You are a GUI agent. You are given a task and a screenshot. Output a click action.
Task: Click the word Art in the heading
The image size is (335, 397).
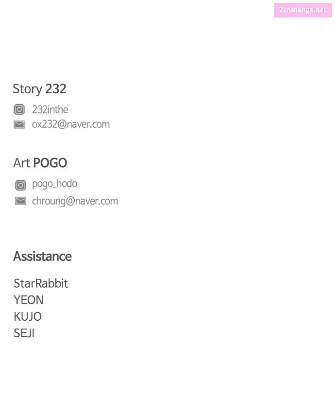pos(22,163)
